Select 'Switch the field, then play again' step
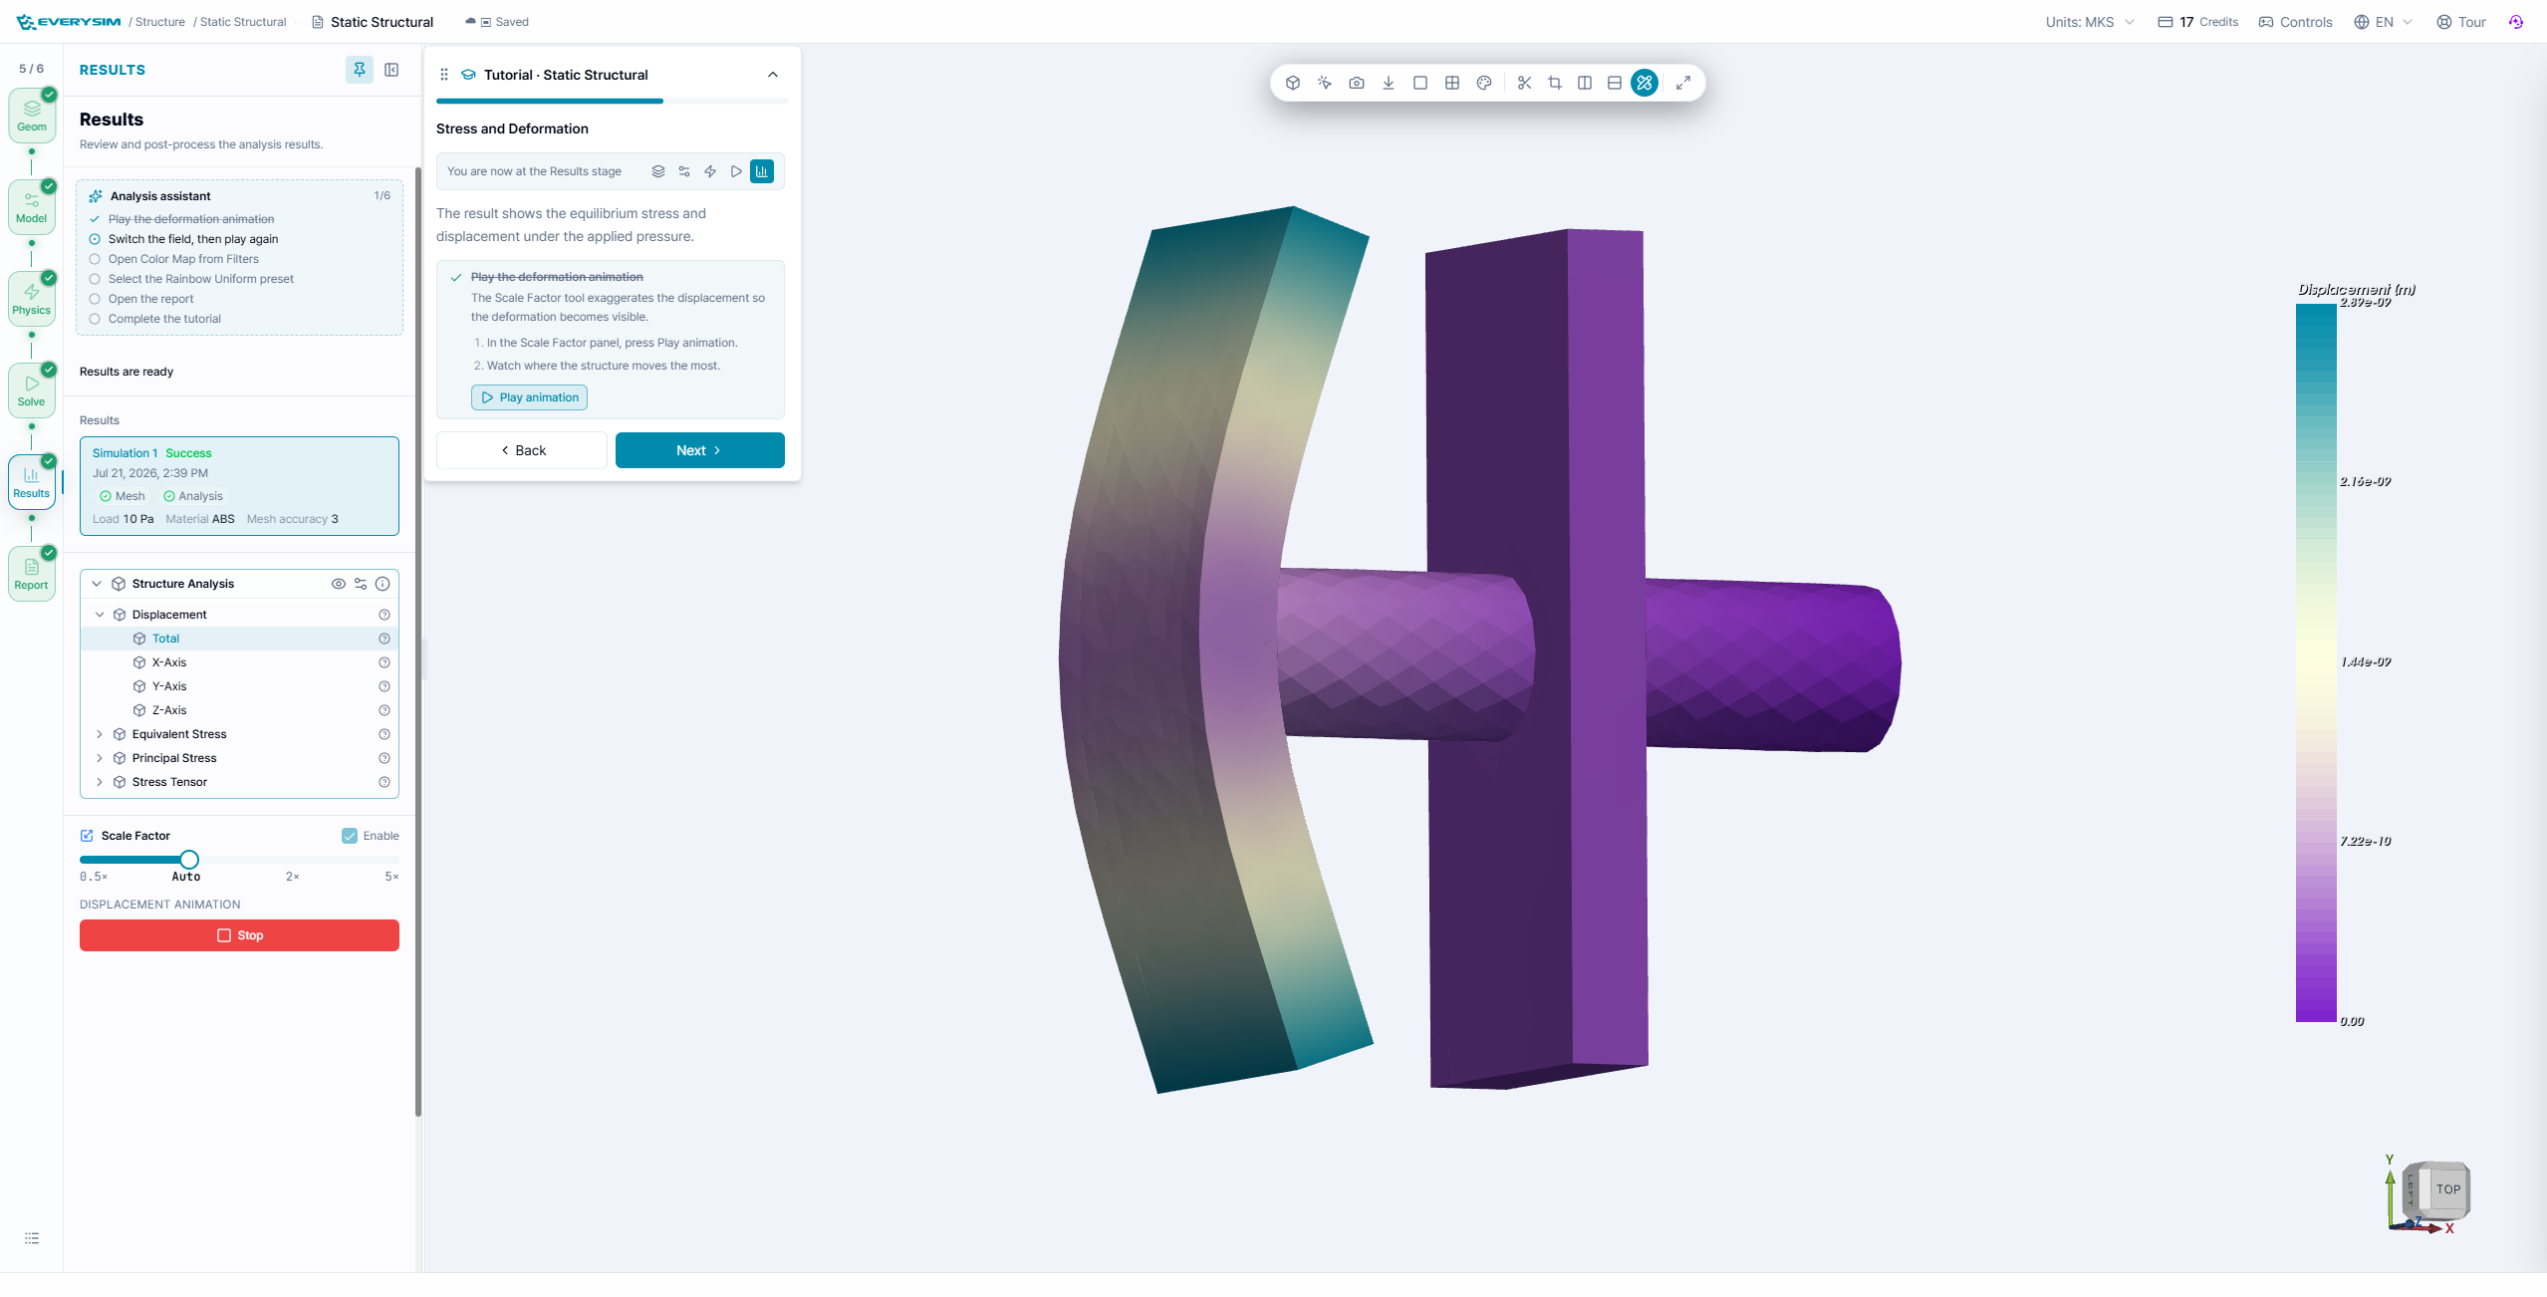This screenshot has width=2547, height=1297. click(x=193, y=239)
